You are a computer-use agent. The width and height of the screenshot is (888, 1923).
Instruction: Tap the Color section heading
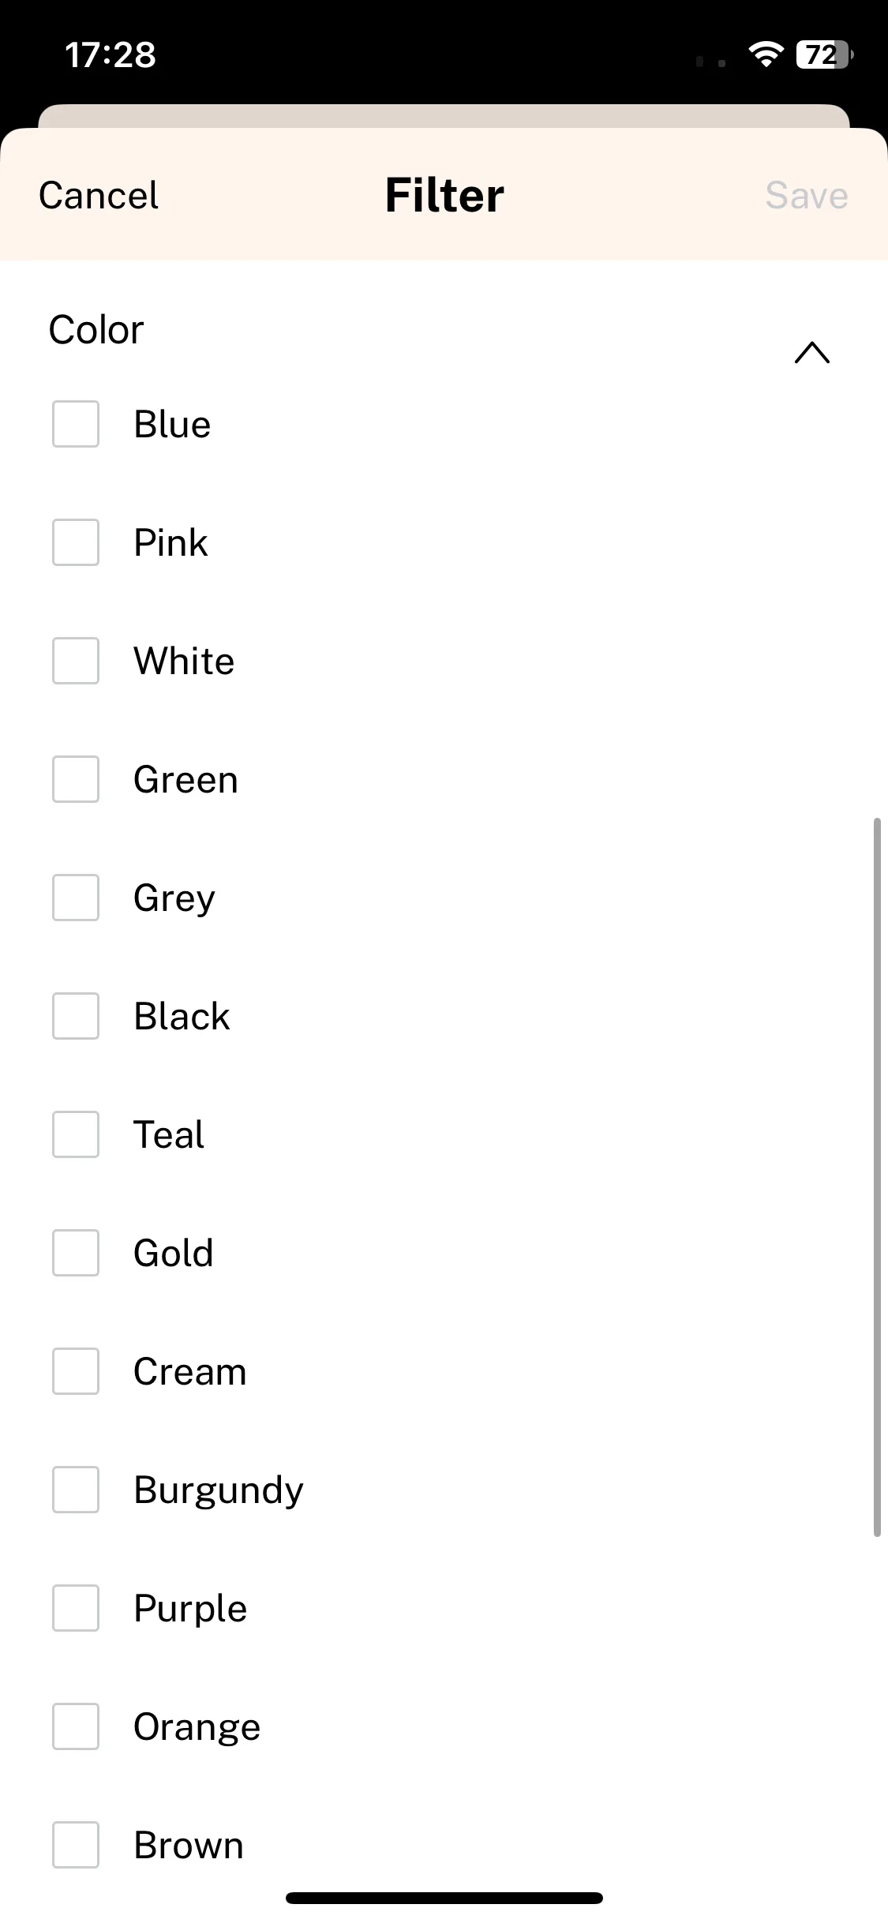tap(96, 329)
